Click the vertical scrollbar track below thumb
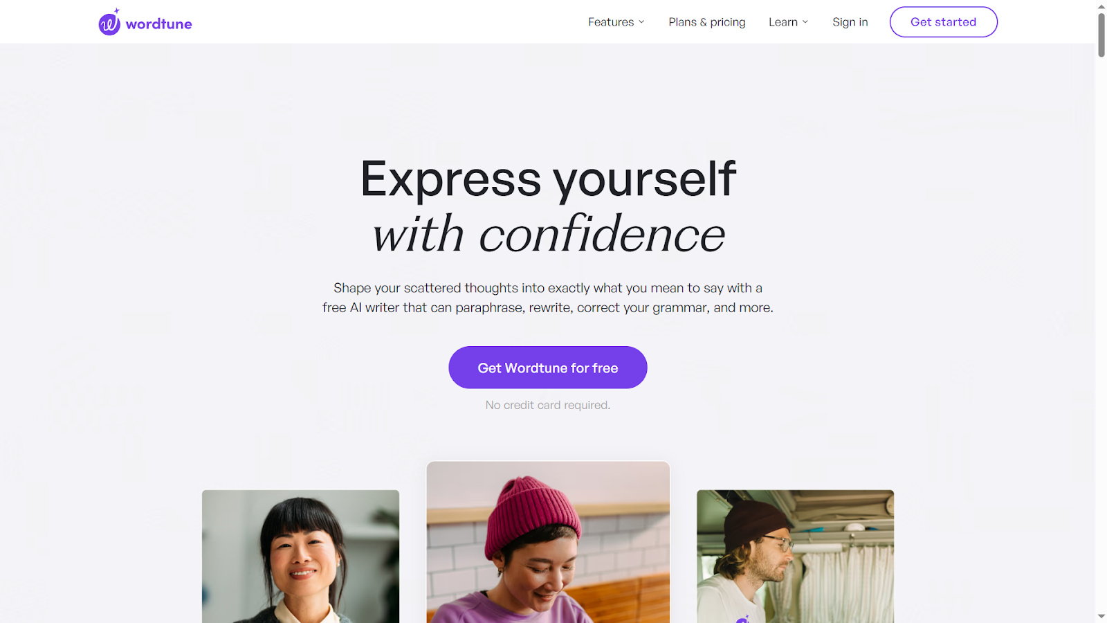The image size is (1107, 623). pos(1101,332)
